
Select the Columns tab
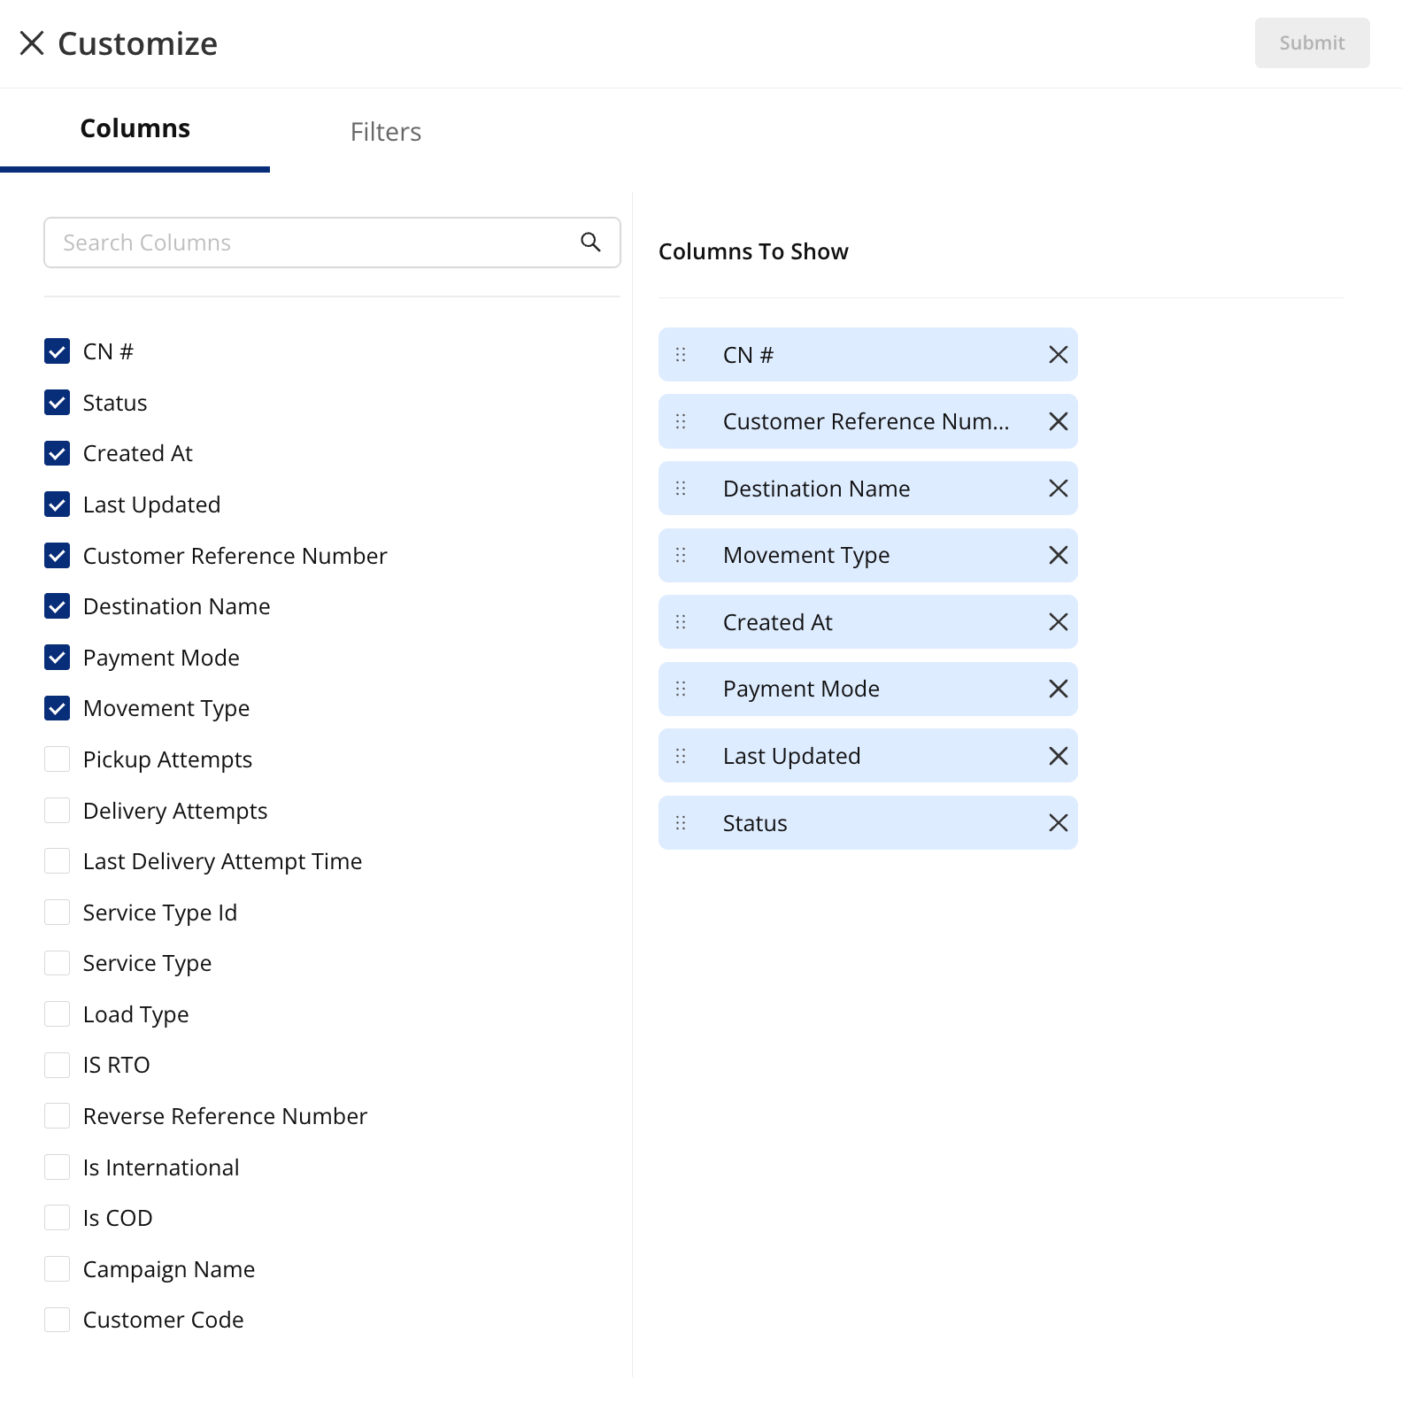coord(135,129)
